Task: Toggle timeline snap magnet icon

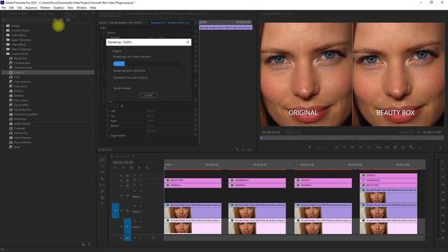Action: click(123, 168)
